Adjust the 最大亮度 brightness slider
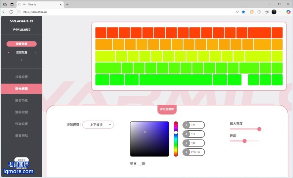 245,129
